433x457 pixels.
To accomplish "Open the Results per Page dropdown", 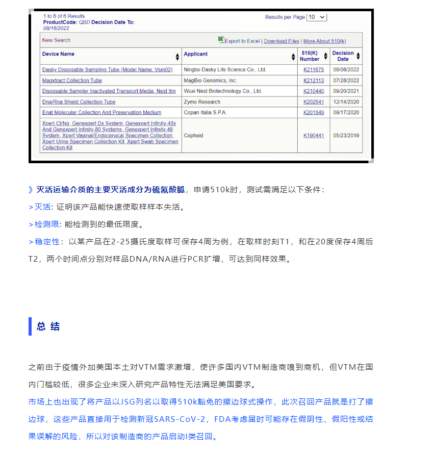I will tap(317, 17).
